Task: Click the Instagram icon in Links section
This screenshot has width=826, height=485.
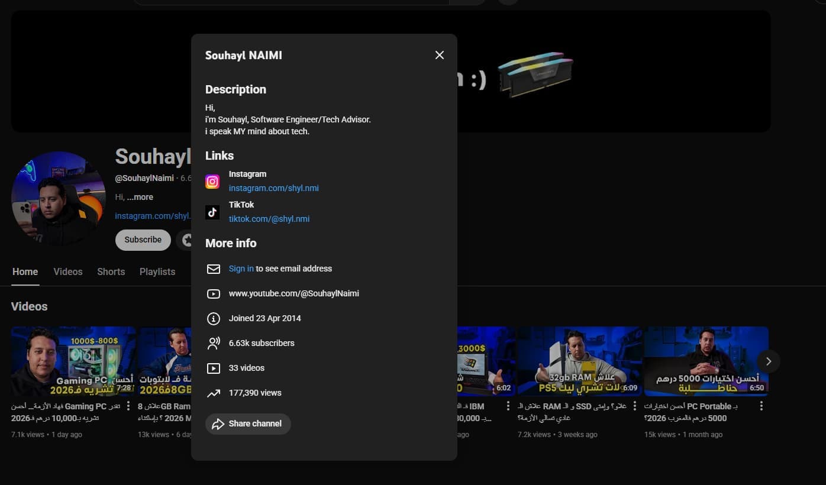Action: click(212, 182)
